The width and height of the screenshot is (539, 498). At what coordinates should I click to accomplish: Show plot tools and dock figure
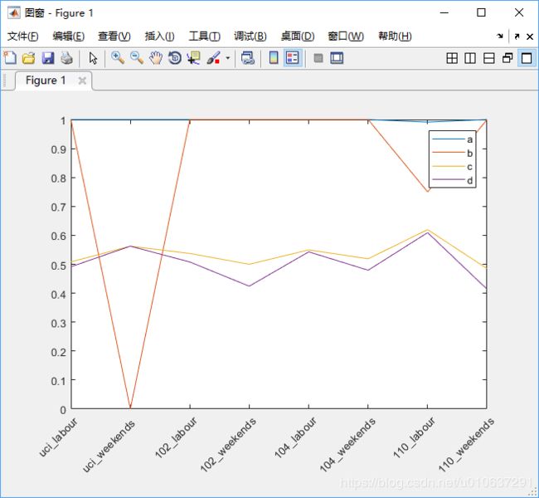337,58
